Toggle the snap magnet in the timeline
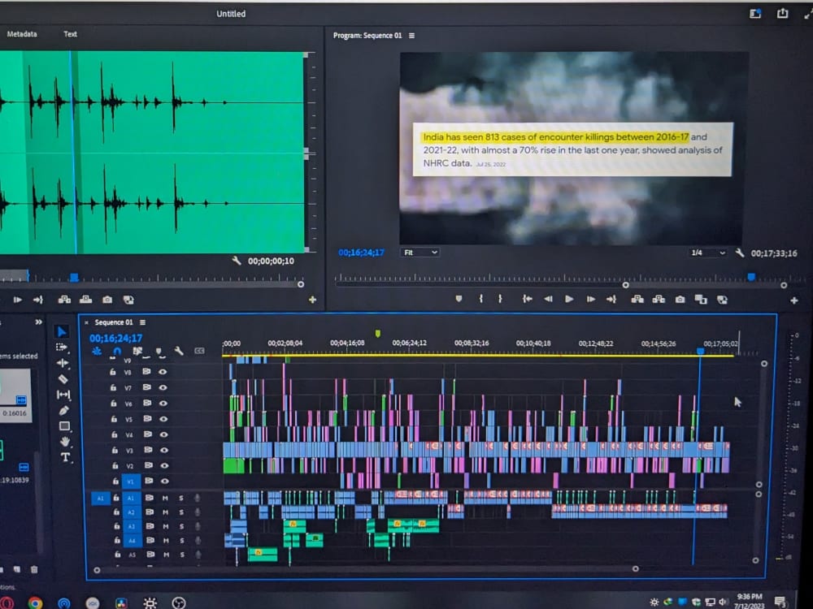 coord(117,350)
